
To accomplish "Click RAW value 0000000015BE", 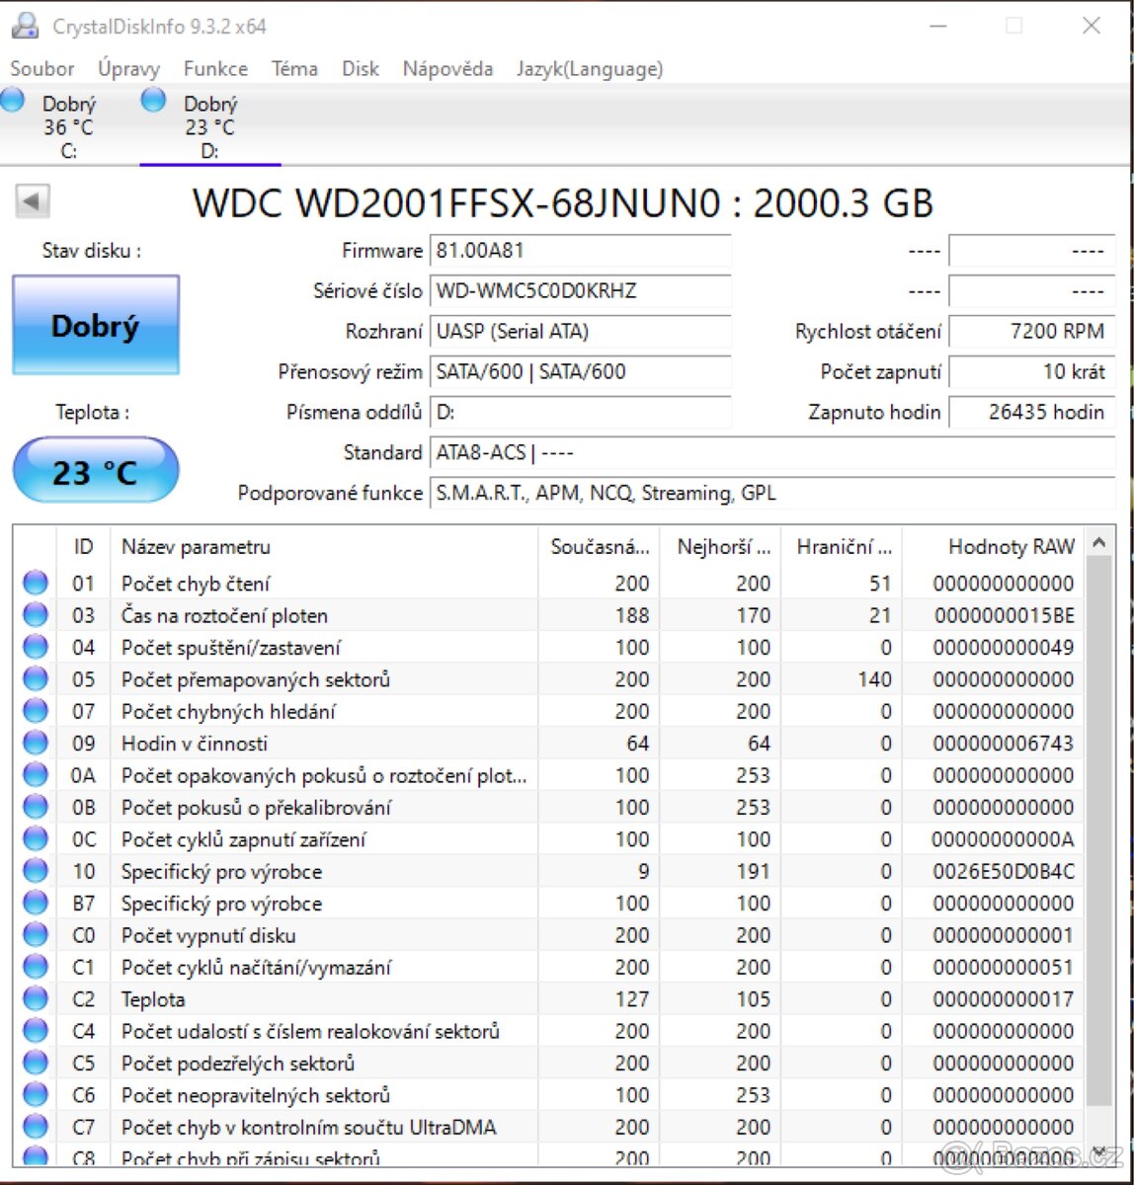I will coord(1004,615).
